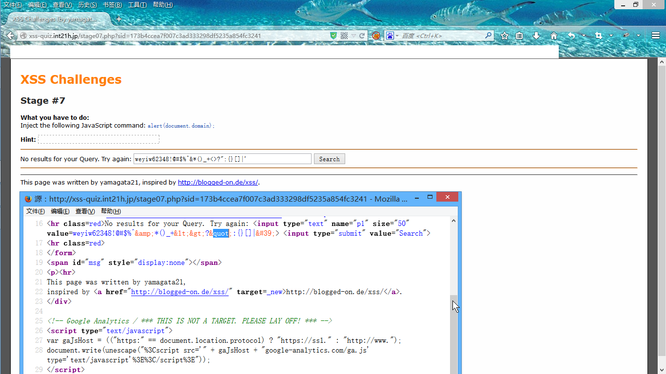
Task: Click the search magnifier icon
Action: click(488, 36)
